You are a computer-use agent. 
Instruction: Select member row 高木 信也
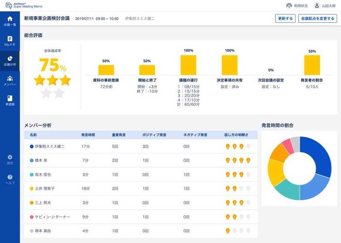click(x=141, y=174)
